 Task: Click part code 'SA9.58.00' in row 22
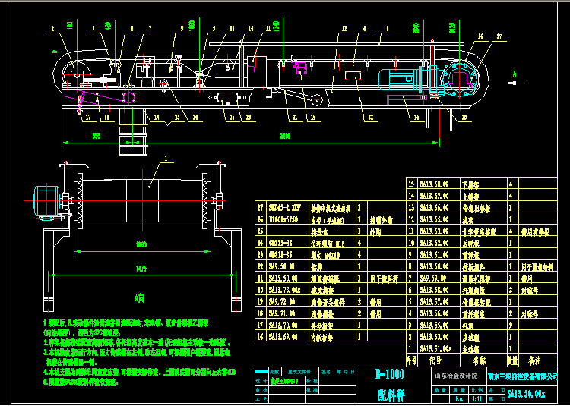coord(281,267)
